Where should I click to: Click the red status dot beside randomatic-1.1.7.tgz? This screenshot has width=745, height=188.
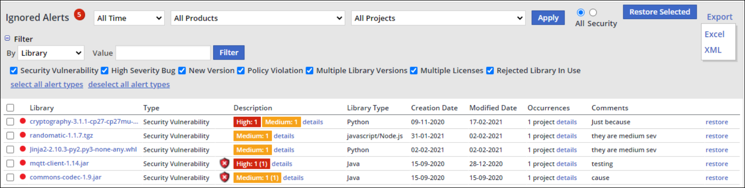coord(23,135)
